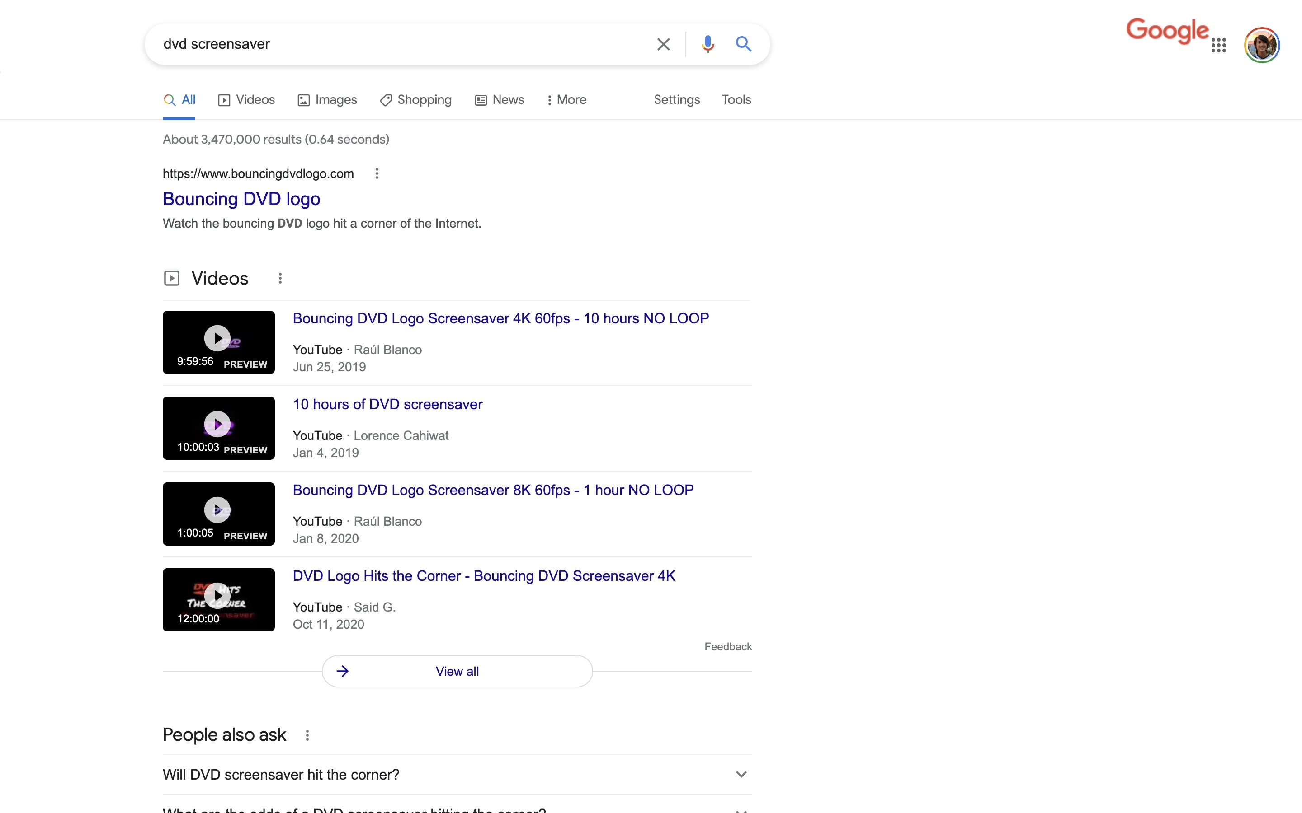Open People also ask three-dot menu
1302x813 pixels.
tap(307, 735)
